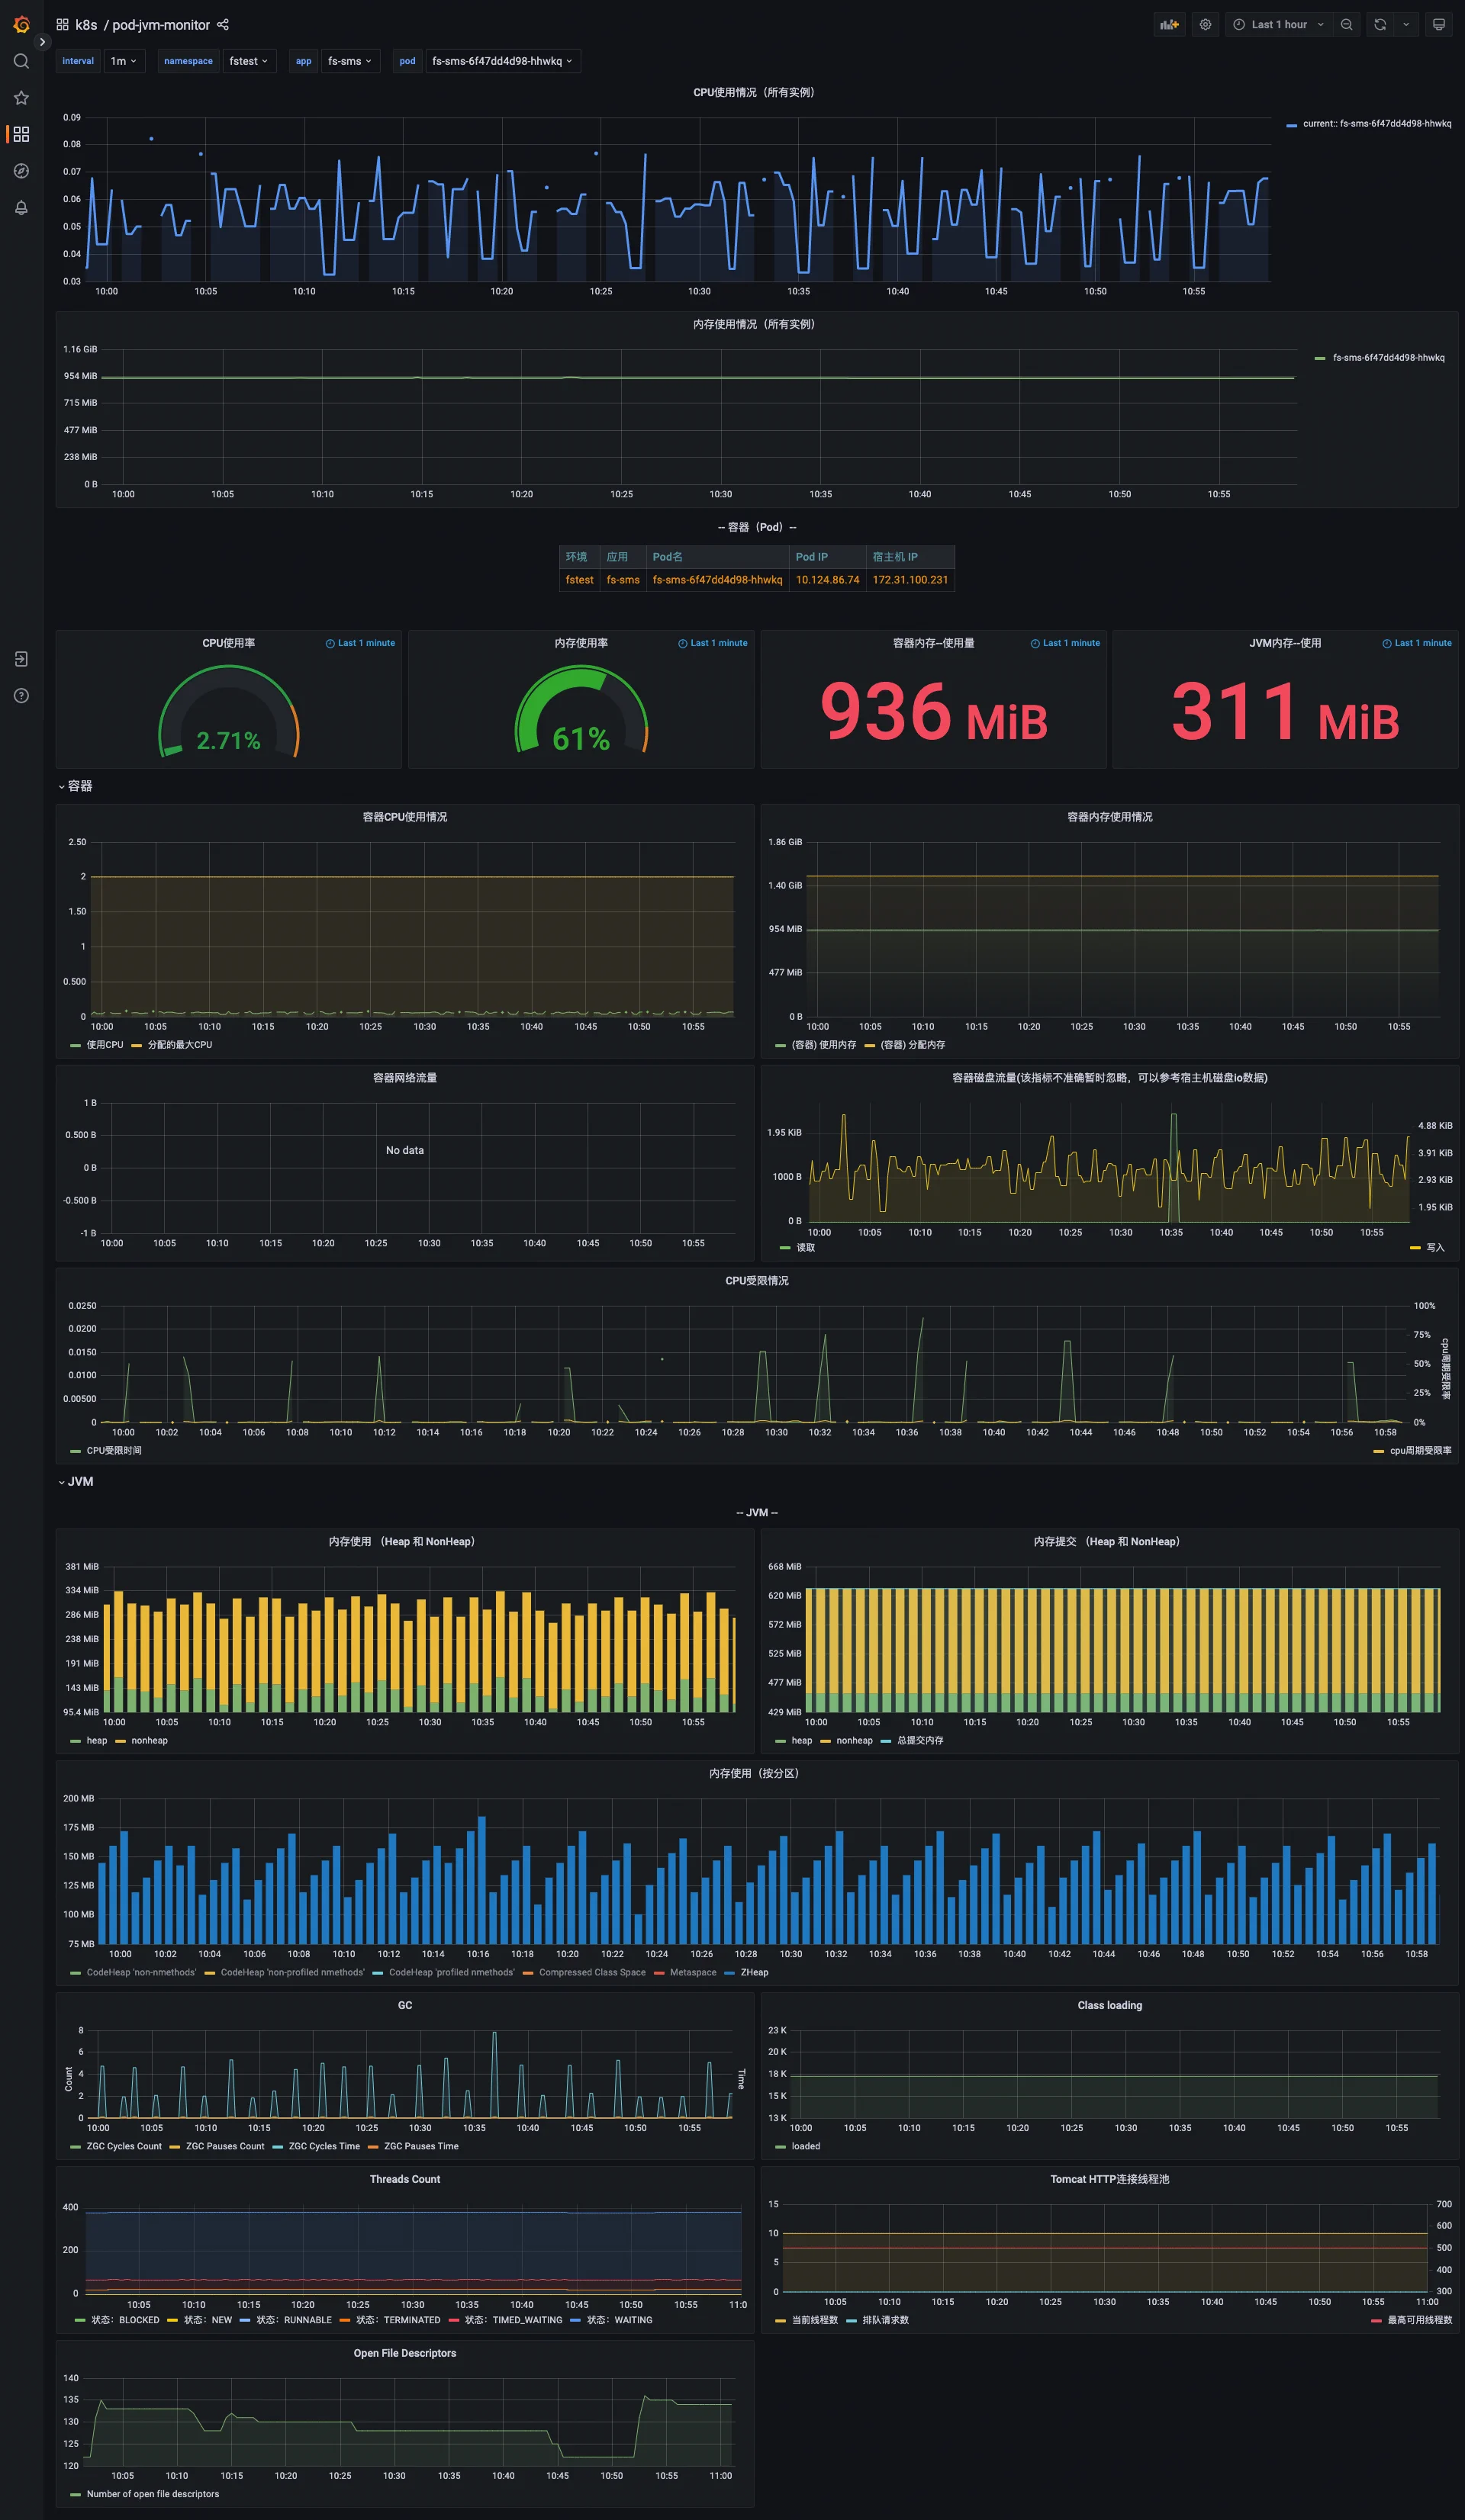This screenshot has width=1465, height=2520.
Task: Open Starred dashboards in sidebar
Action: 21,98
